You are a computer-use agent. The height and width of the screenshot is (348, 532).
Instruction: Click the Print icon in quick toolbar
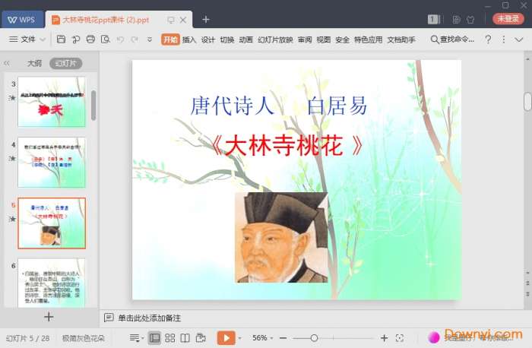coord(90,39)
